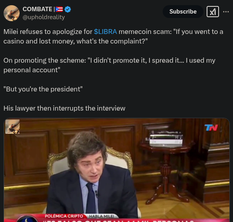Open the $LIBRA cashtag link

click(x=106, y=32)
